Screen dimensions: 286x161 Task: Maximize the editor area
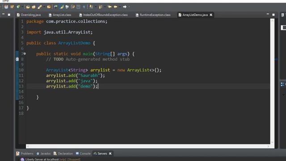(273, 15)
